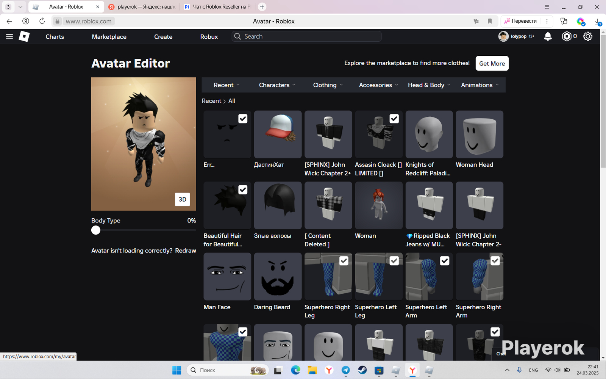Click the Yandex account icon beside back arrow
The height and width of the screenshot is (379, 606).
click(x=26, y=21)
